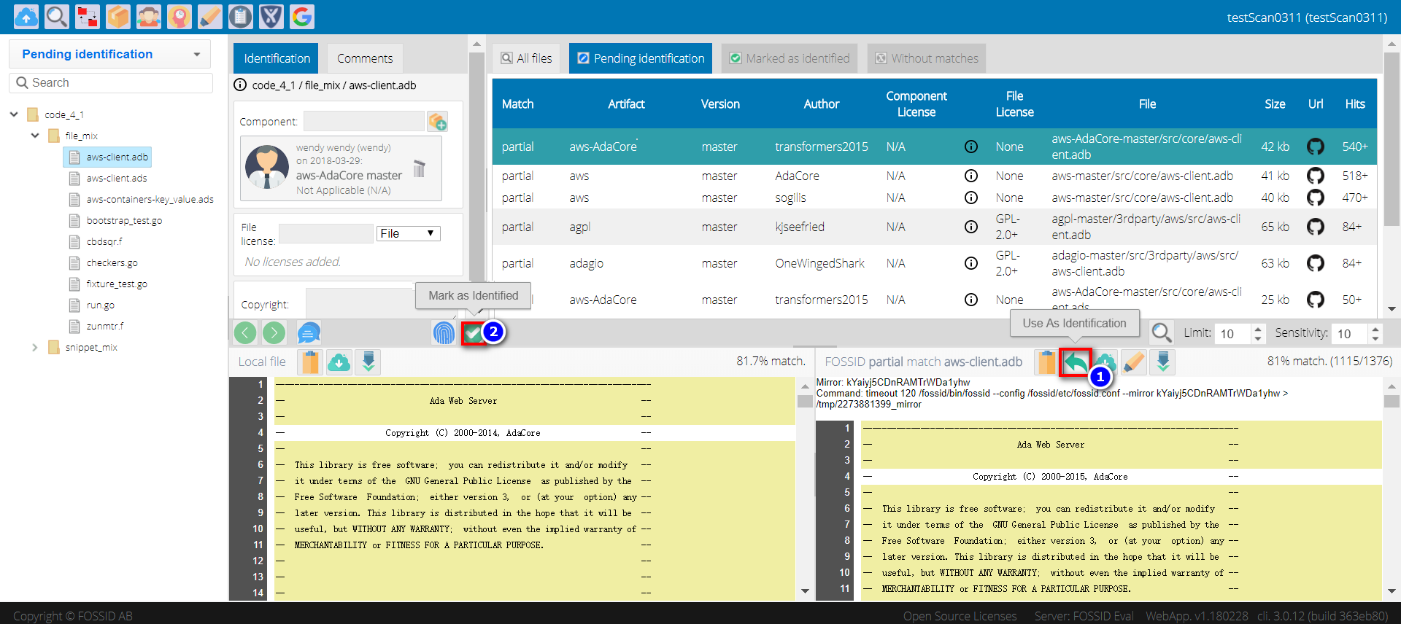Switch to the Comments tab
This screenshot has width=1401, height=624.
point(365,58)
